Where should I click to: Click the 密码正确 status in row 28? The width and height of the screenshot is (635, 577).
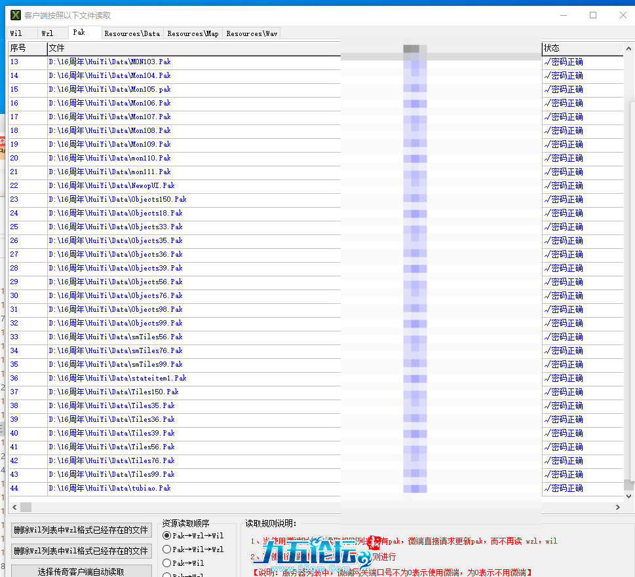(x=564, y=269)
